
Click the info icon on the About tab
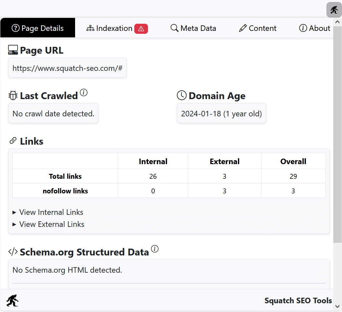pyautogui.click(x=303, y=28)
